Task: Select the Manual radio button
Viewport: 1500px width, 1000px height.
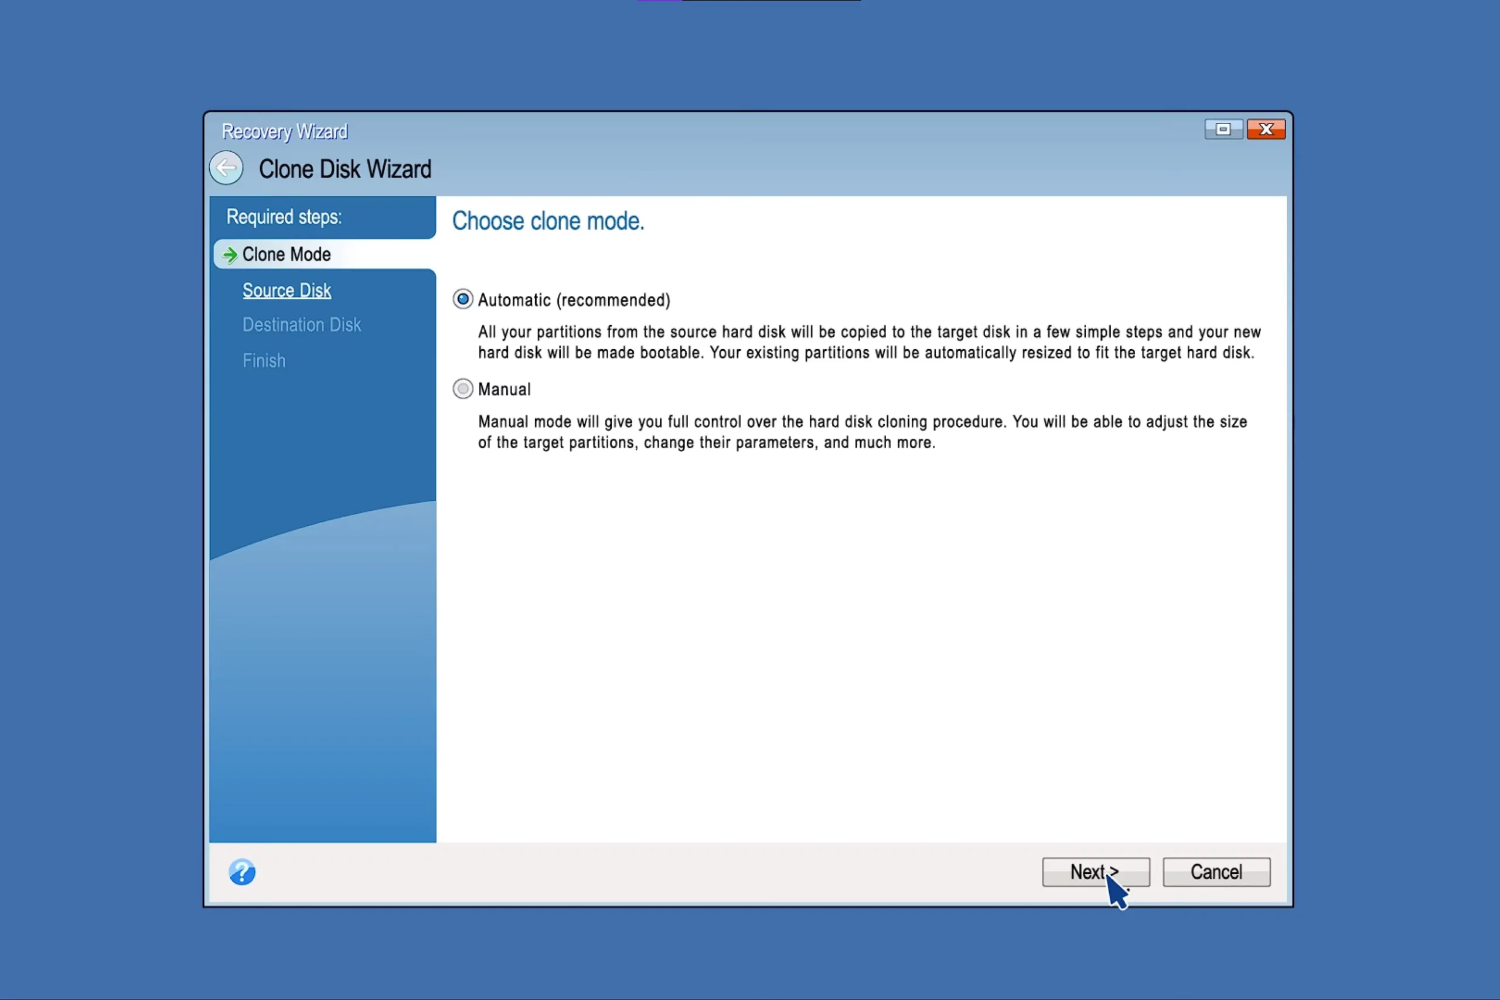Action: click(463, 388)
